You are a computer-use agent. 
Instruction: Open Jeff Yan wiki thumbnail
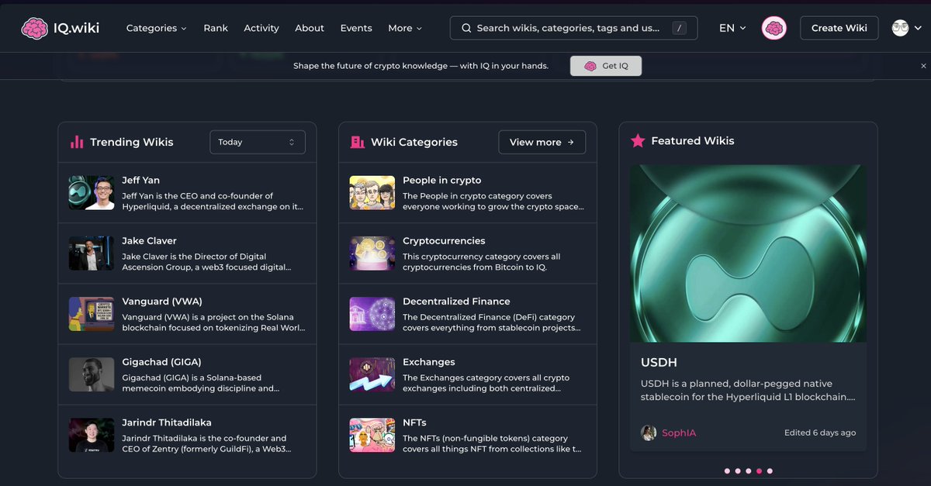click(92, 192)
